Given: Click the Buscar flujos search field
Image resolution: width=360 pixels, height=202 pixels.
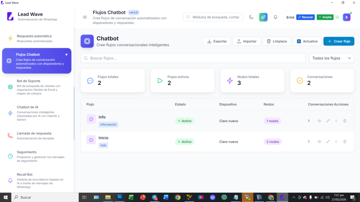Looking at the screenshot, I should pos(193,58).
